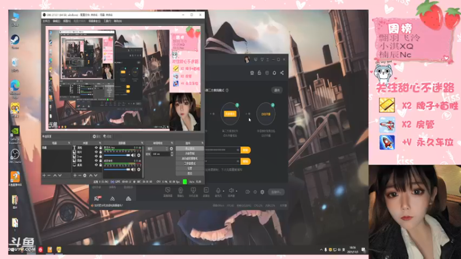Viewport: 461px width, 259px height.
Task: Open camera icon in Douyu bottom toolbar
Action: coord(180,191)
